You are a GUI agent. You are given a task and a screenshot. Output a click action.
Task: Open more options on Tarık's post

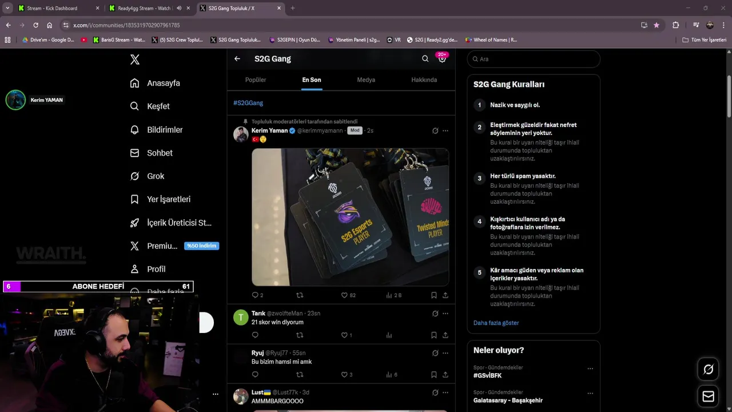[x=445, y=314]
